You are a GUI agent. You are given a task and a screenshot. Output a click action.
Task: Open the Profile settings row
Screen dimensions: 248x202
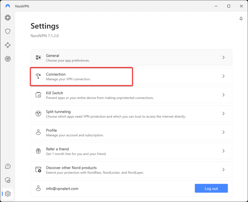point(131,132)
